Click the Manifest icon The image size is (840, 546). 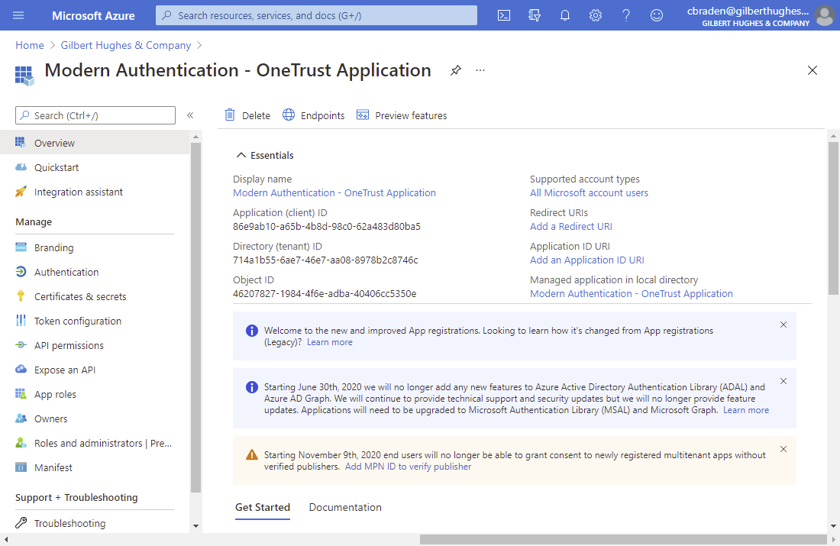(21, 467)
